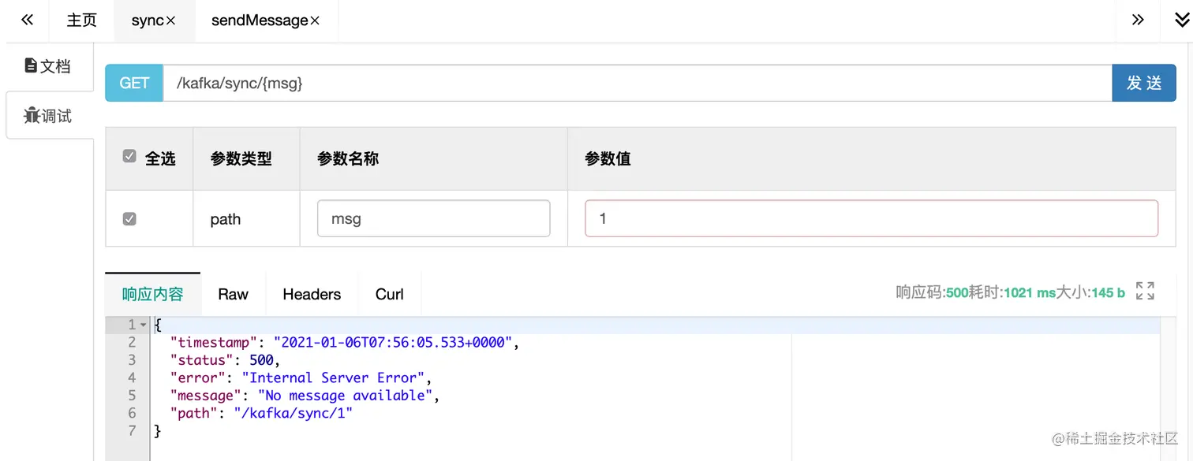Click the 发送 button

1144,83
